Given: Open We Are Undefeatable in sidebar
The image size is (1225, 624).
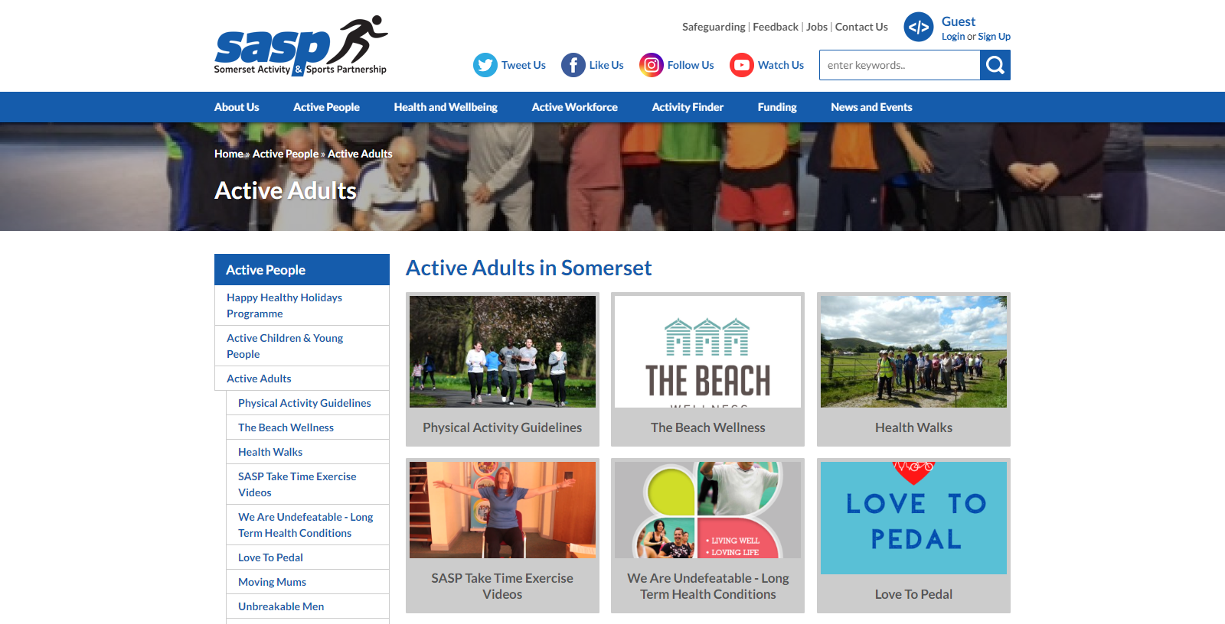Looking at the screenshot, I should click(308, 525).
